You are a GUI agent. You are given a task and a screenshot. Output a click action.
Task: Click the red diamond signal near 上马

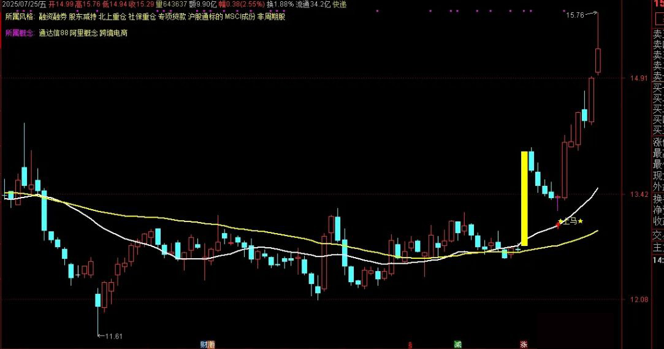point(558,225)
